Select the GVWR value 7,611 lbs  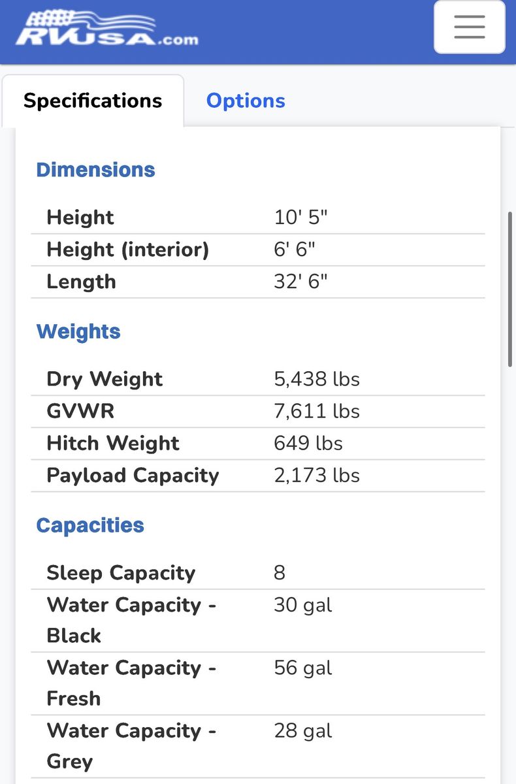[317, 411]
